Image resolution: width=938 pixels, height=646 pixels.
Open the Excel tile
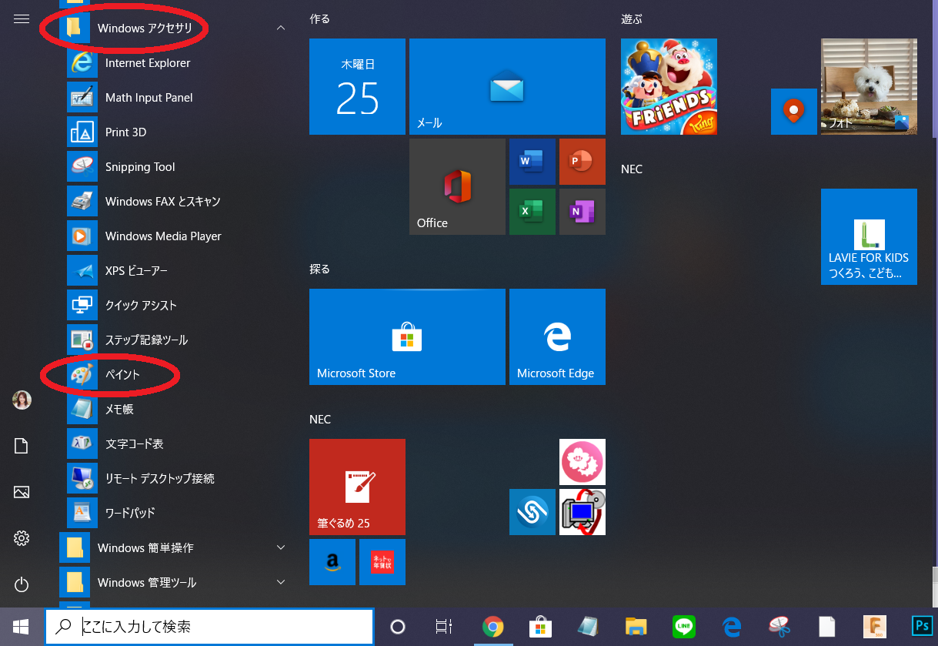(x=532, y=212)
